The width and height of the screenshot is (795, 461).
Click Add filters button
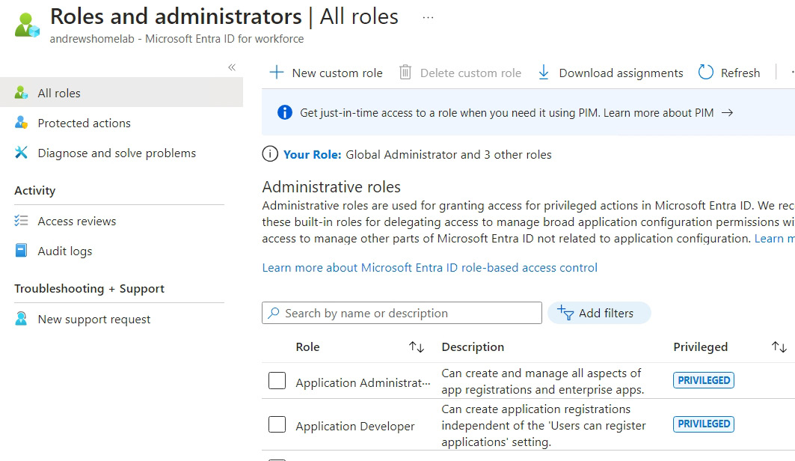coord(599,313)
